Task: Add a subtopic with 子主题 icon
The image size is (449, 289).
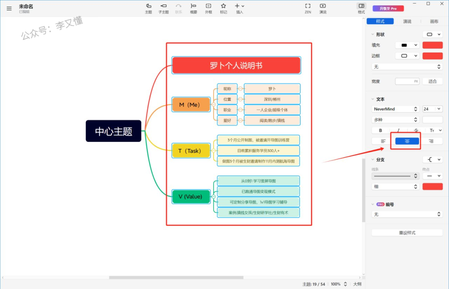Action: [163, 8]
